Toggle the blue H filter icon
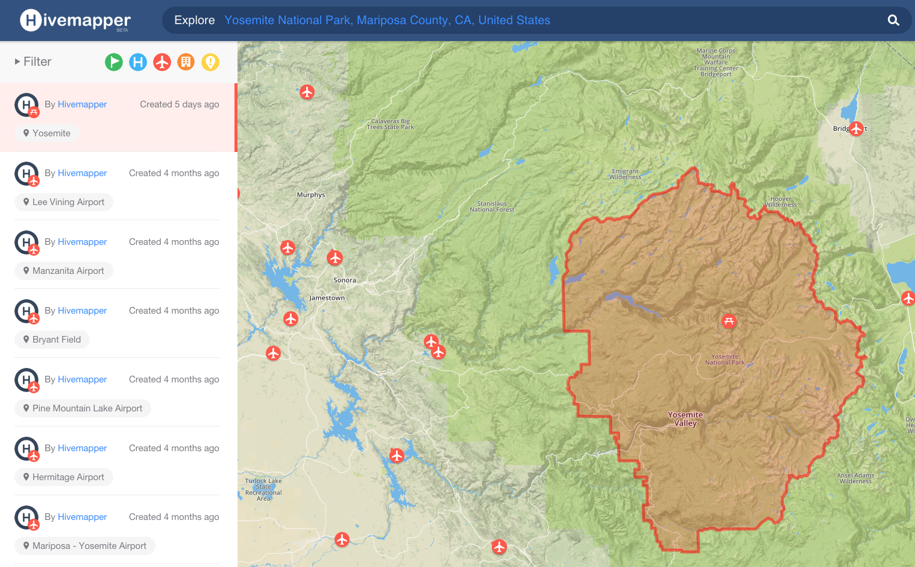 pyautogui.click(x=138, y=62)
